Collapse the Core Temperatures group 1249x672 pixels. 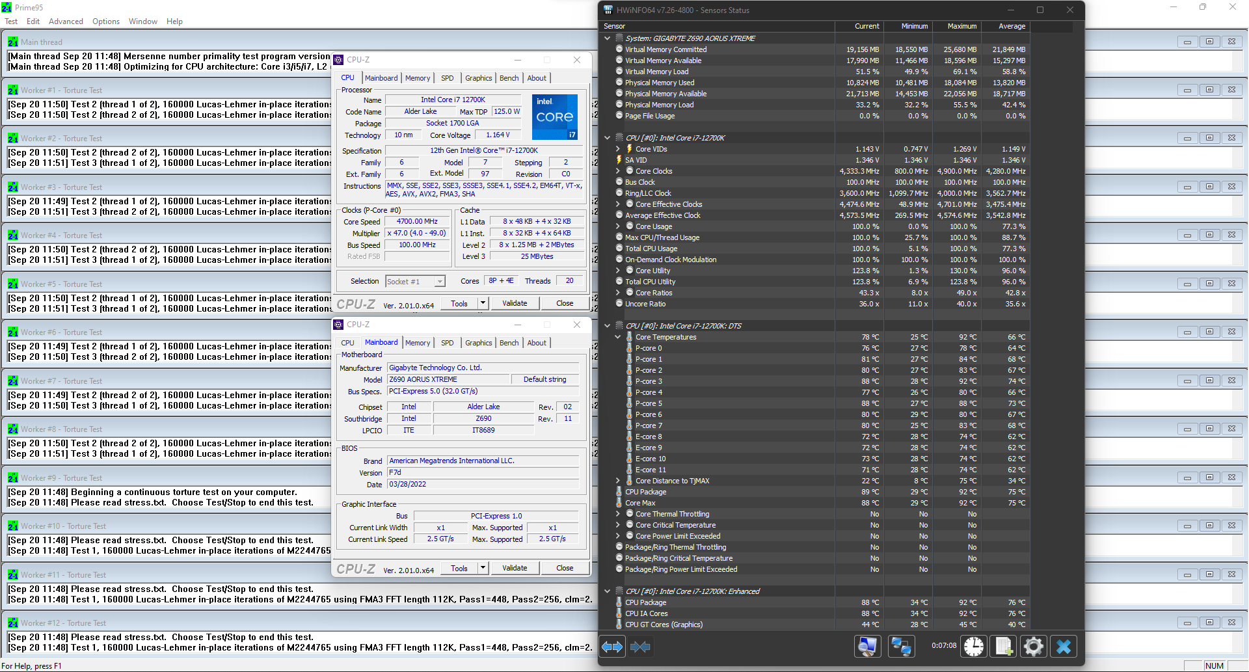[618, 336]
